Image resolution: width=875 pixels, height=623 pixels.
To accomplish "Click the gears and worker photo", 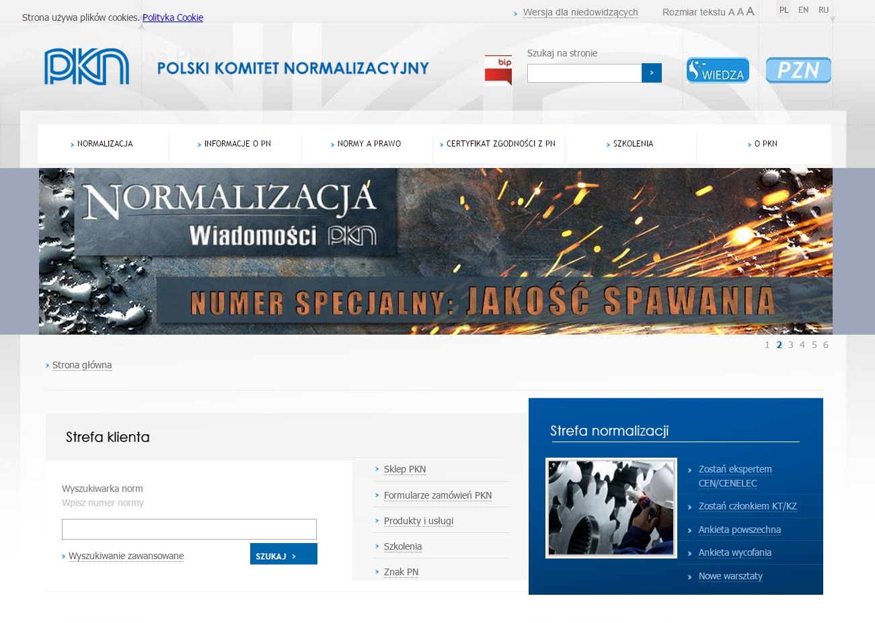I will coord(611,508).
